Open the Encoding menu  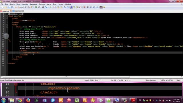[x=25, y=4]
